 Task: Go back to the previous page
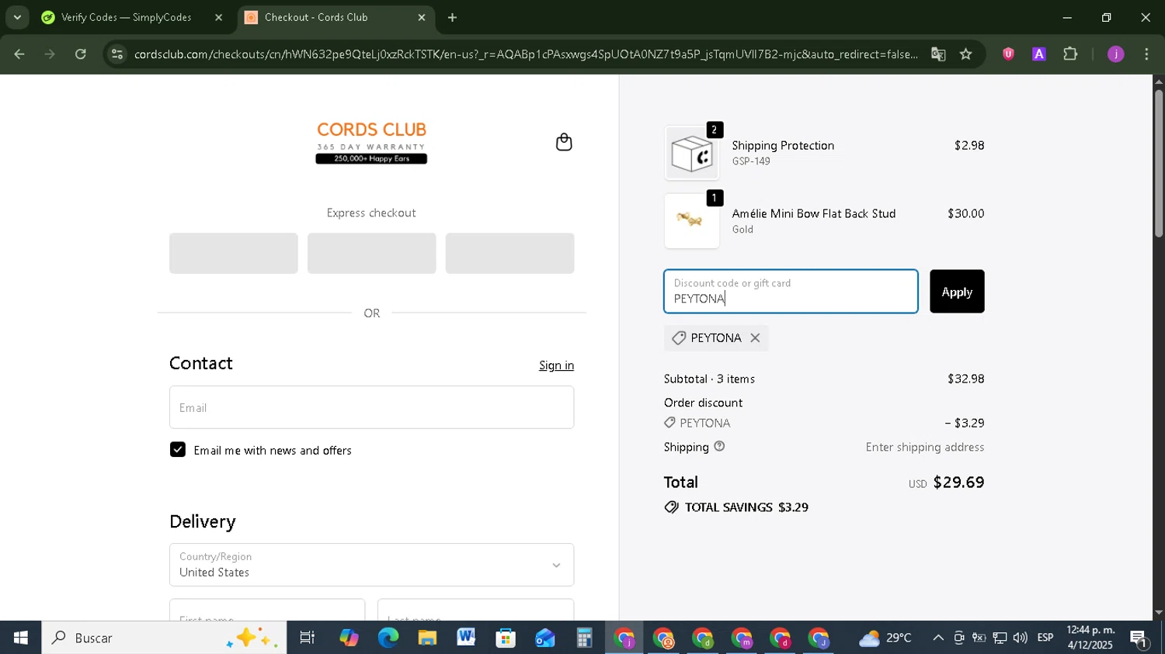(x=19, y=54)
